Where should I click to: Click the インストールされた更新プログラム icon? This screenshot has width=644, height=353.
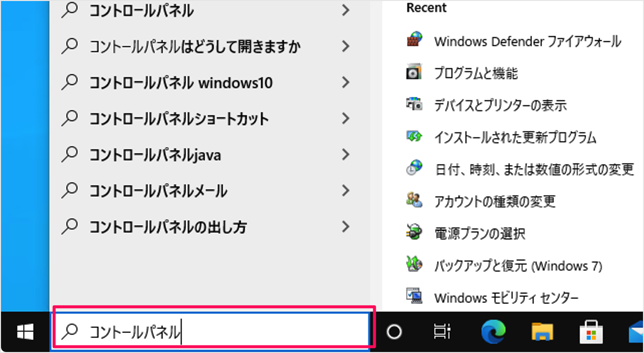click(414, 137)
